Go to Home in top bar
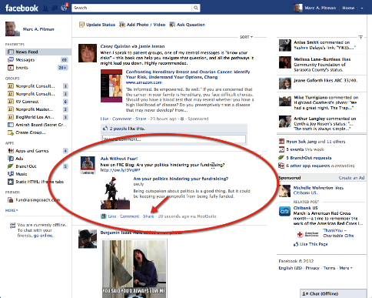The width and height of the screenshot is (372, 298). [x=348, y=8]
